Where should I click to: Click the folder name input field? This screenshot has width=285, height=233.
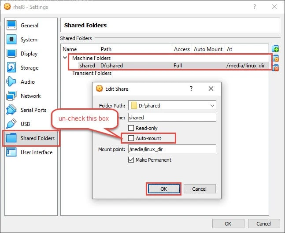click(172, 117)
